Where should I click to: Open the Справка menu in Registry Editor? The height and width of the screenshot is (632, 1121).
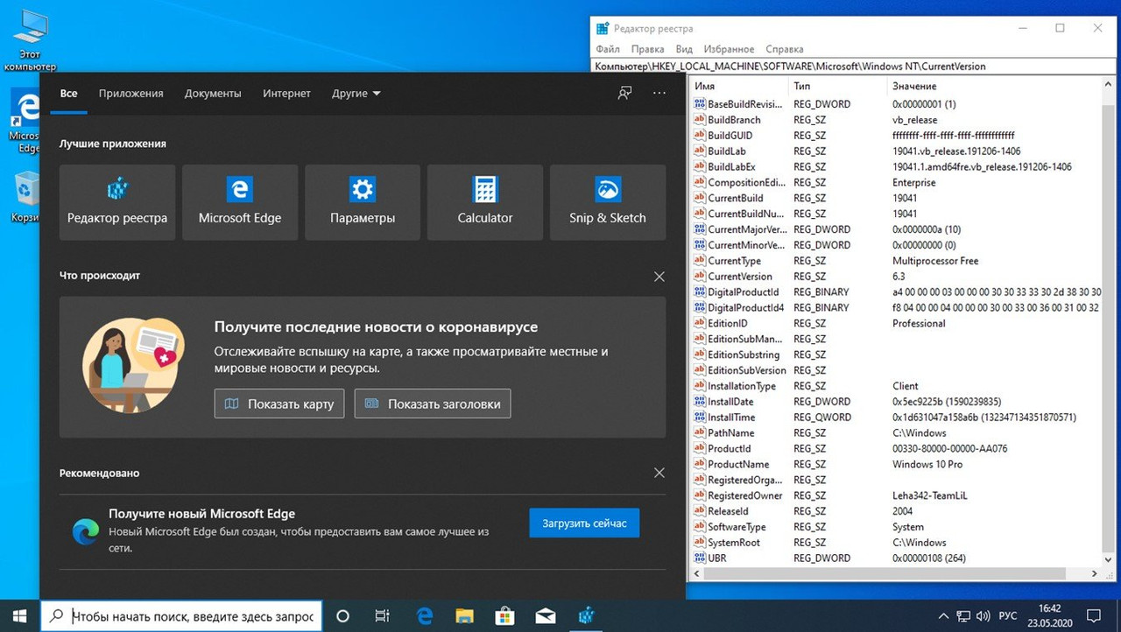[784, 49]
